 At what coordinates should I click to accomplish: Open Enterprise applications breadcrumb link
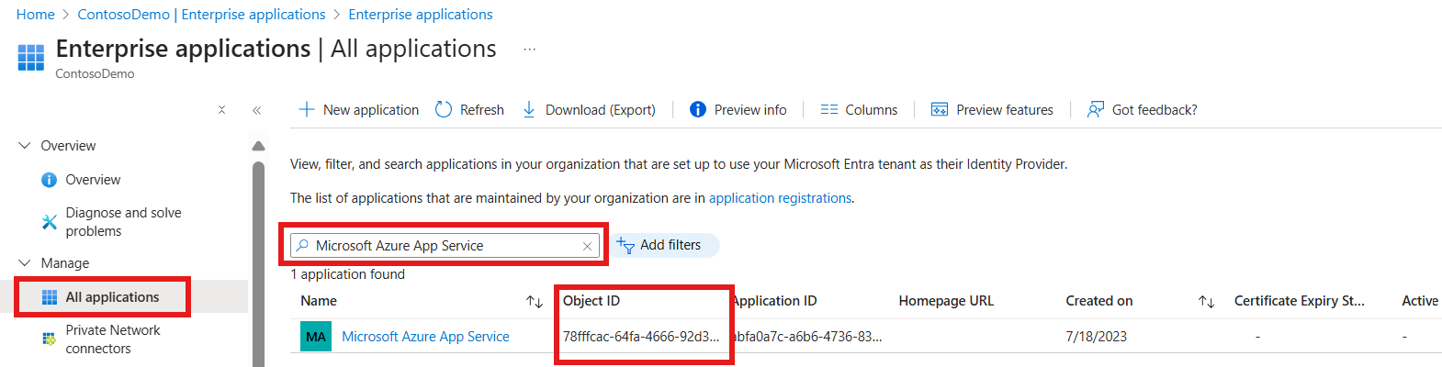point(421,15)
